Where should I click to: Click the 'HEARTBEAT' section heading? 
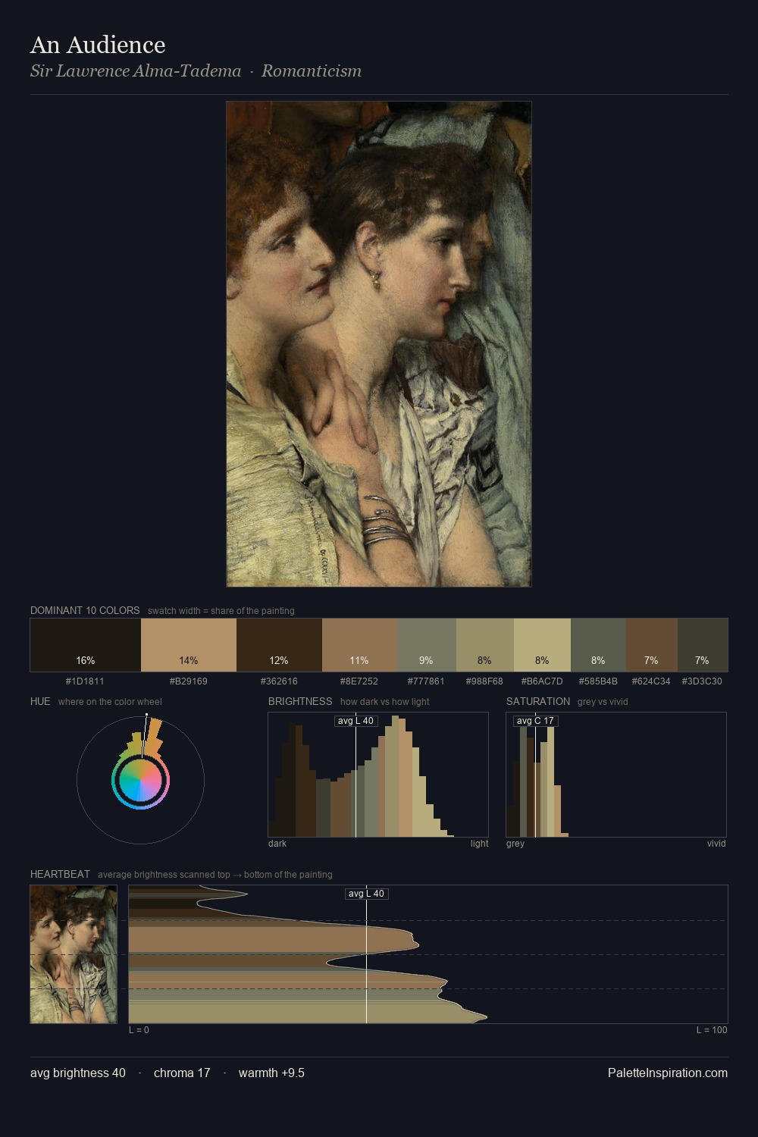tap(60, 874)
